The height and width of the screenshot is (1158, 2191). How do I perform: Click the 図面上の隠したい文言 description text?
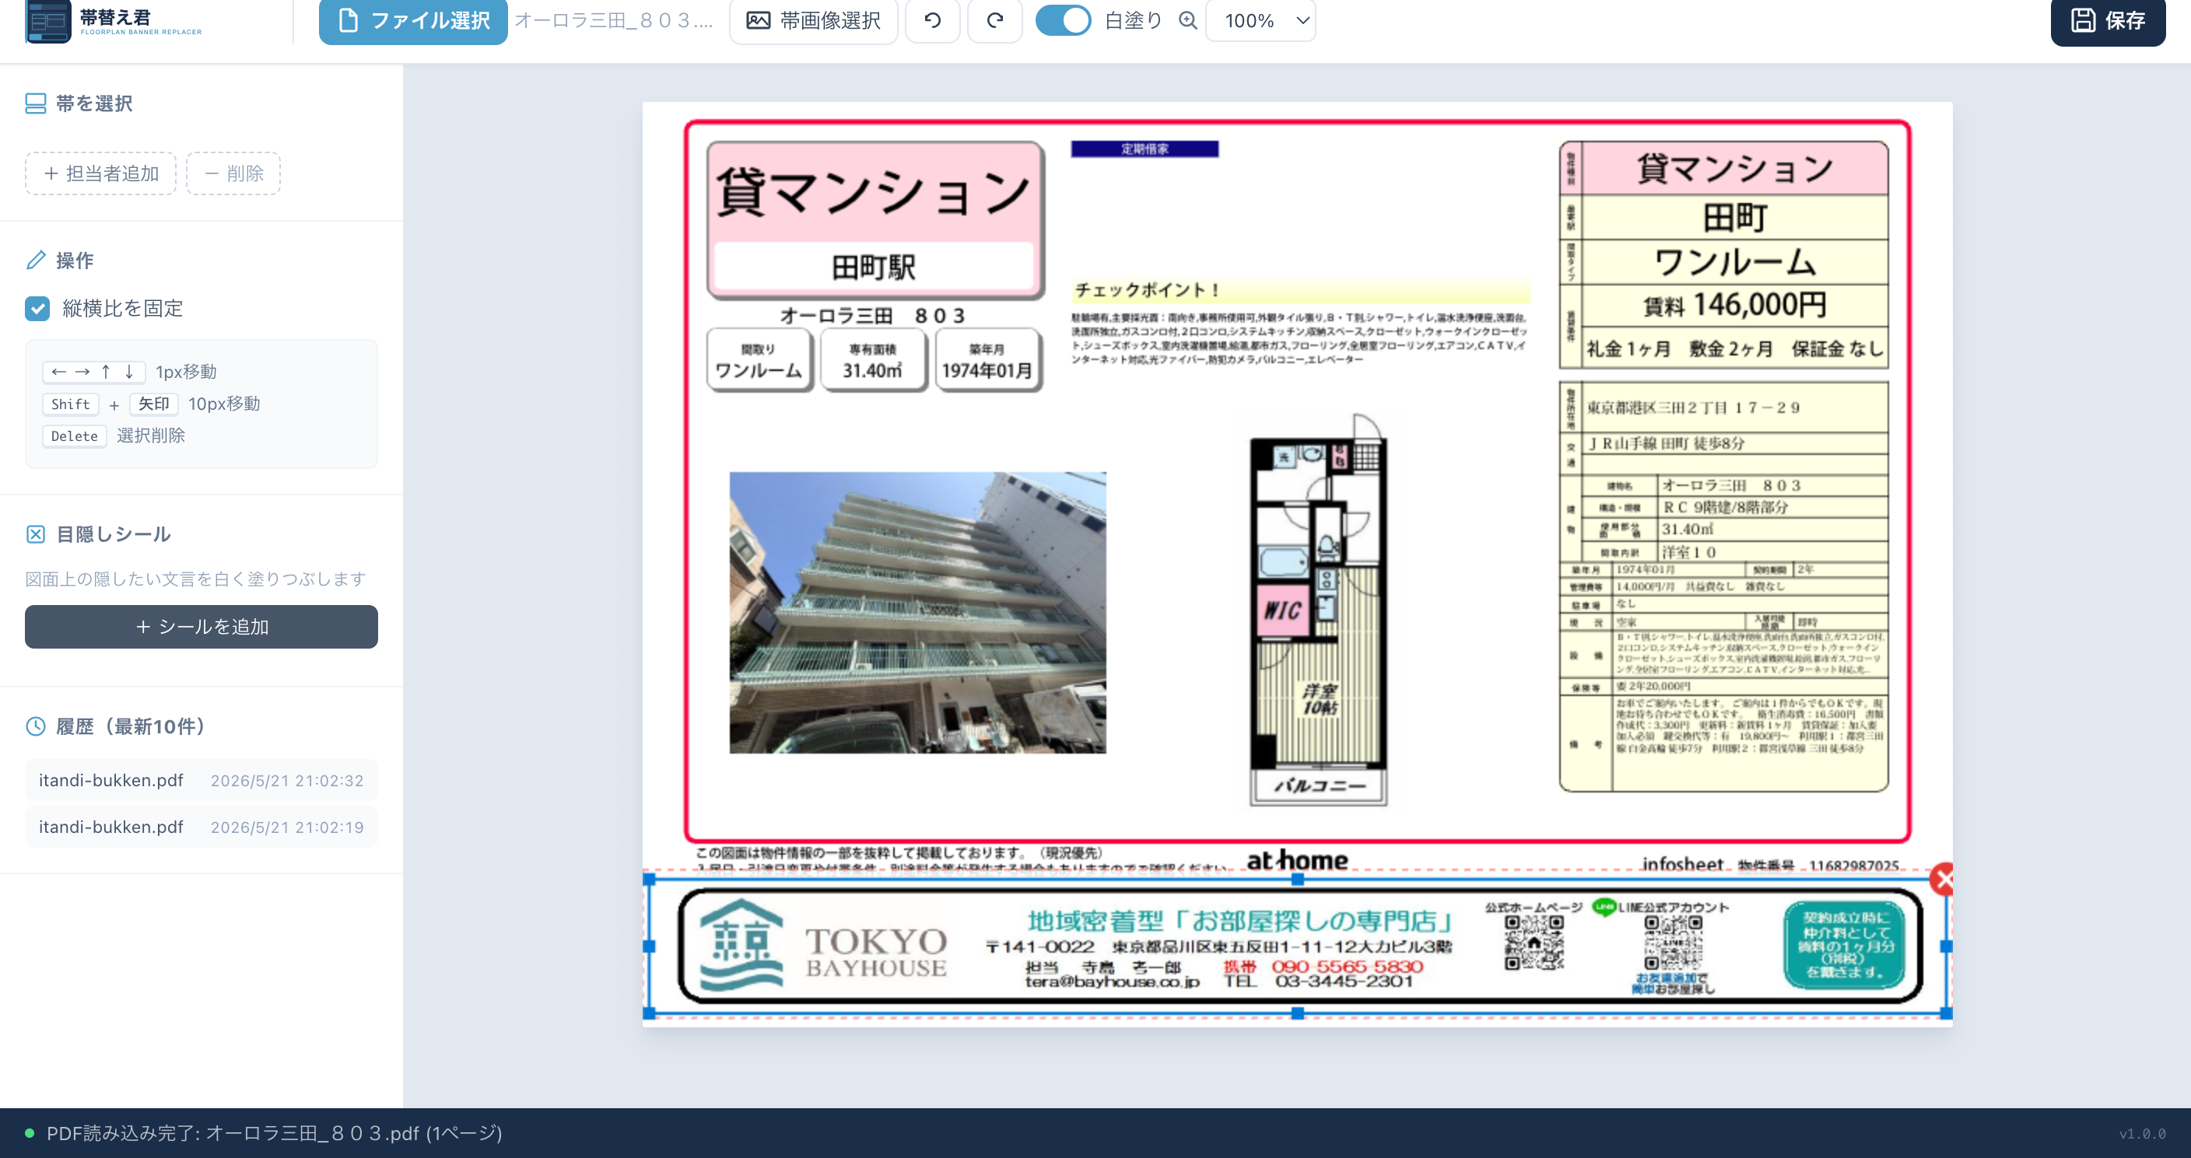[x=195, y=579]
